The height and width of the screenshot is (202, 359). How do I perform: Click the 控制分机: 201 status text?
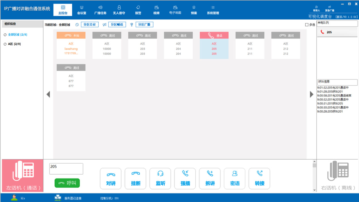[x=110, y=198]
